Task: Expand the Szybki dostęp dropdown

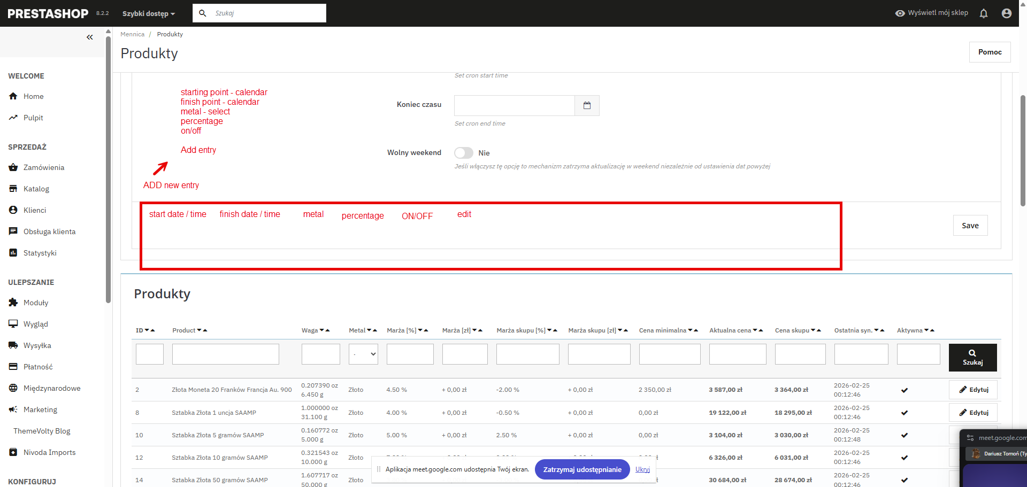Action: tap(148, 13)
